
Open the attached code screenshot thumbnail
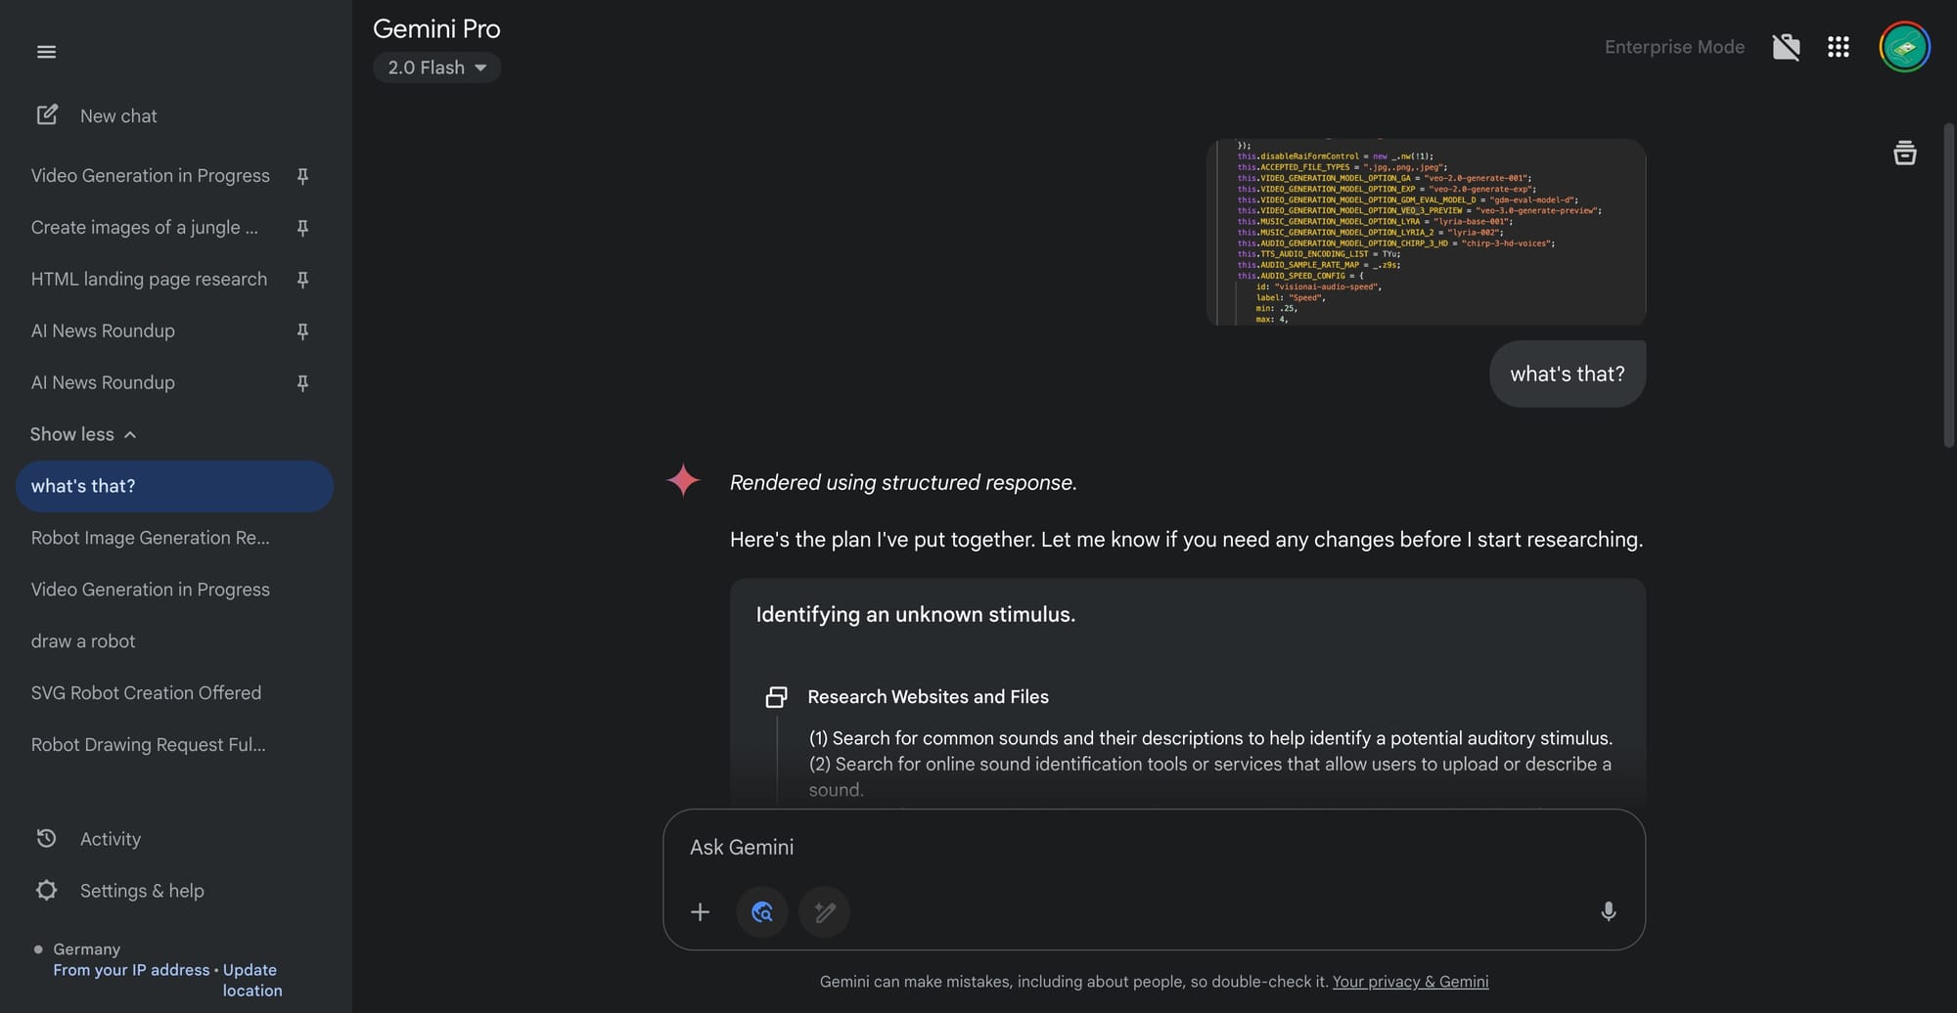(x=1426, y=232)
